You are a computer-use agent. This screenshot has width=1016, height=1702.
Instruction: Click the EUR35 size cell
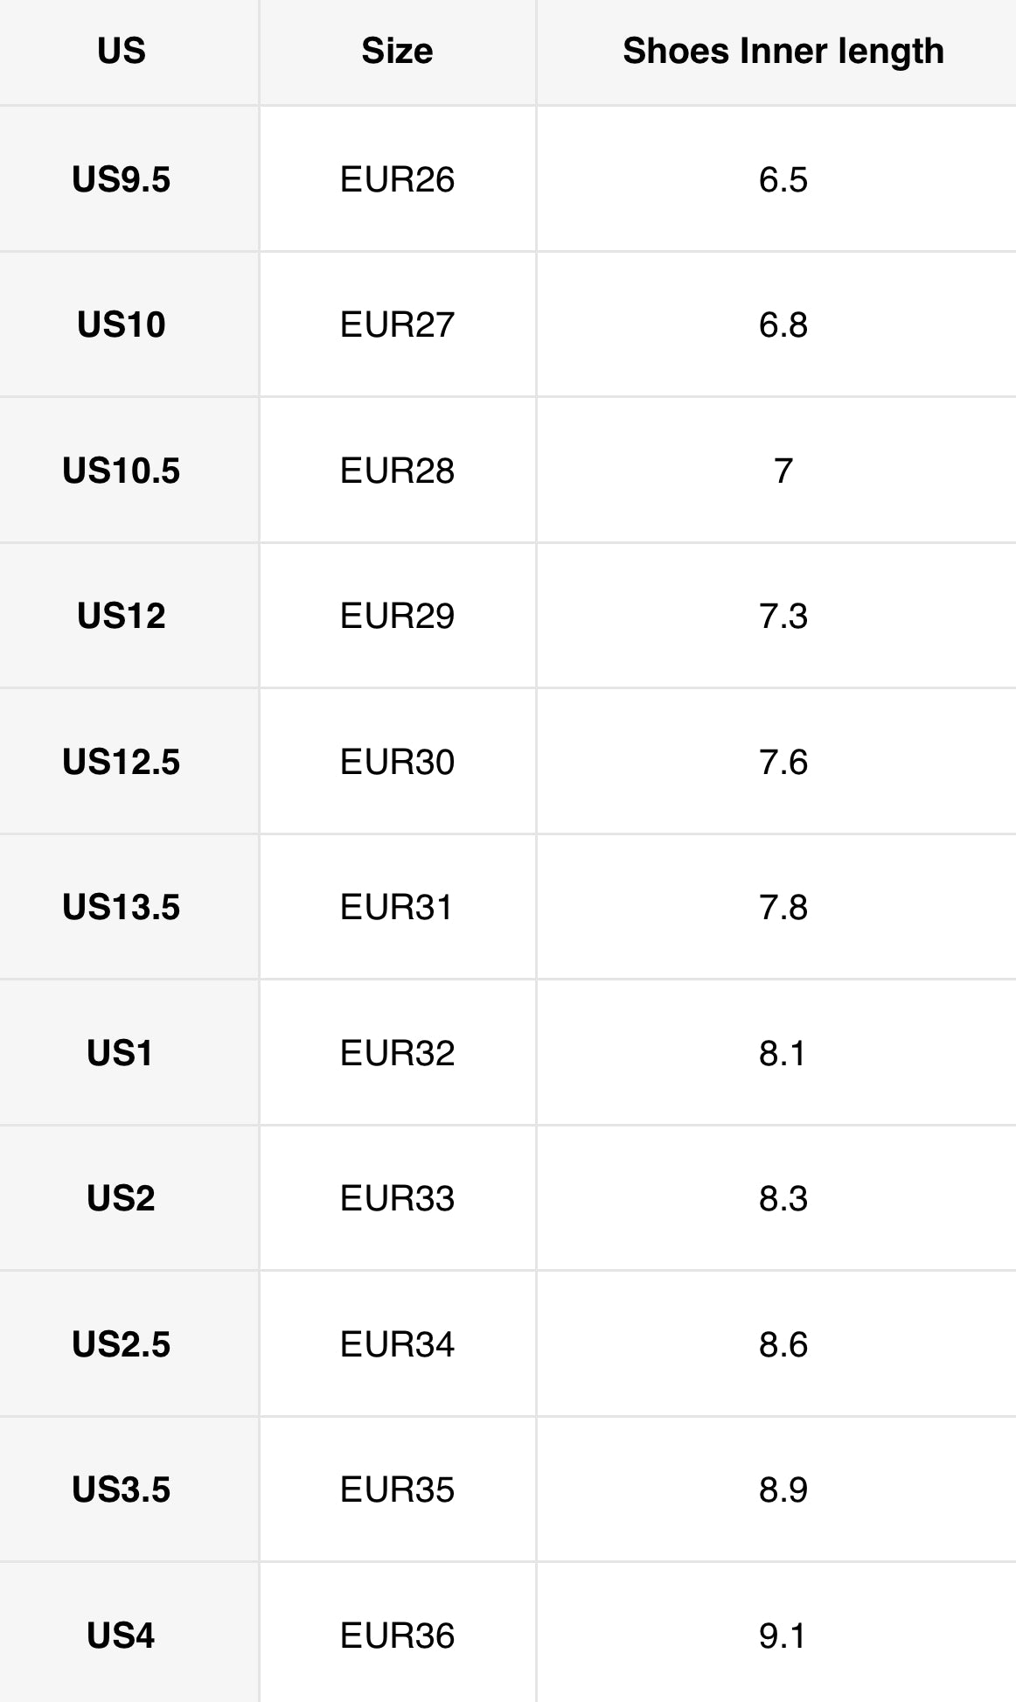tap(397, 1489)
